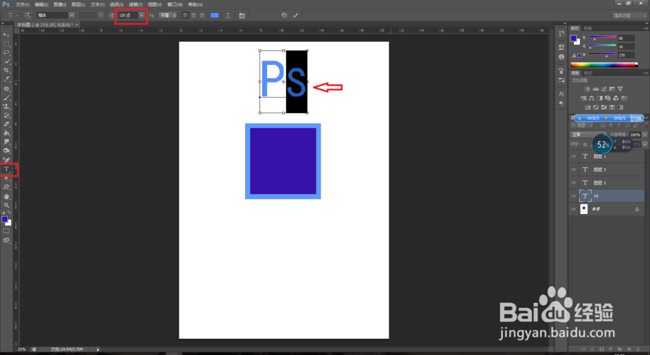This screenshot has width=650, height=355.
Task: Open the 帮助 menu
Action: (195, 5)
